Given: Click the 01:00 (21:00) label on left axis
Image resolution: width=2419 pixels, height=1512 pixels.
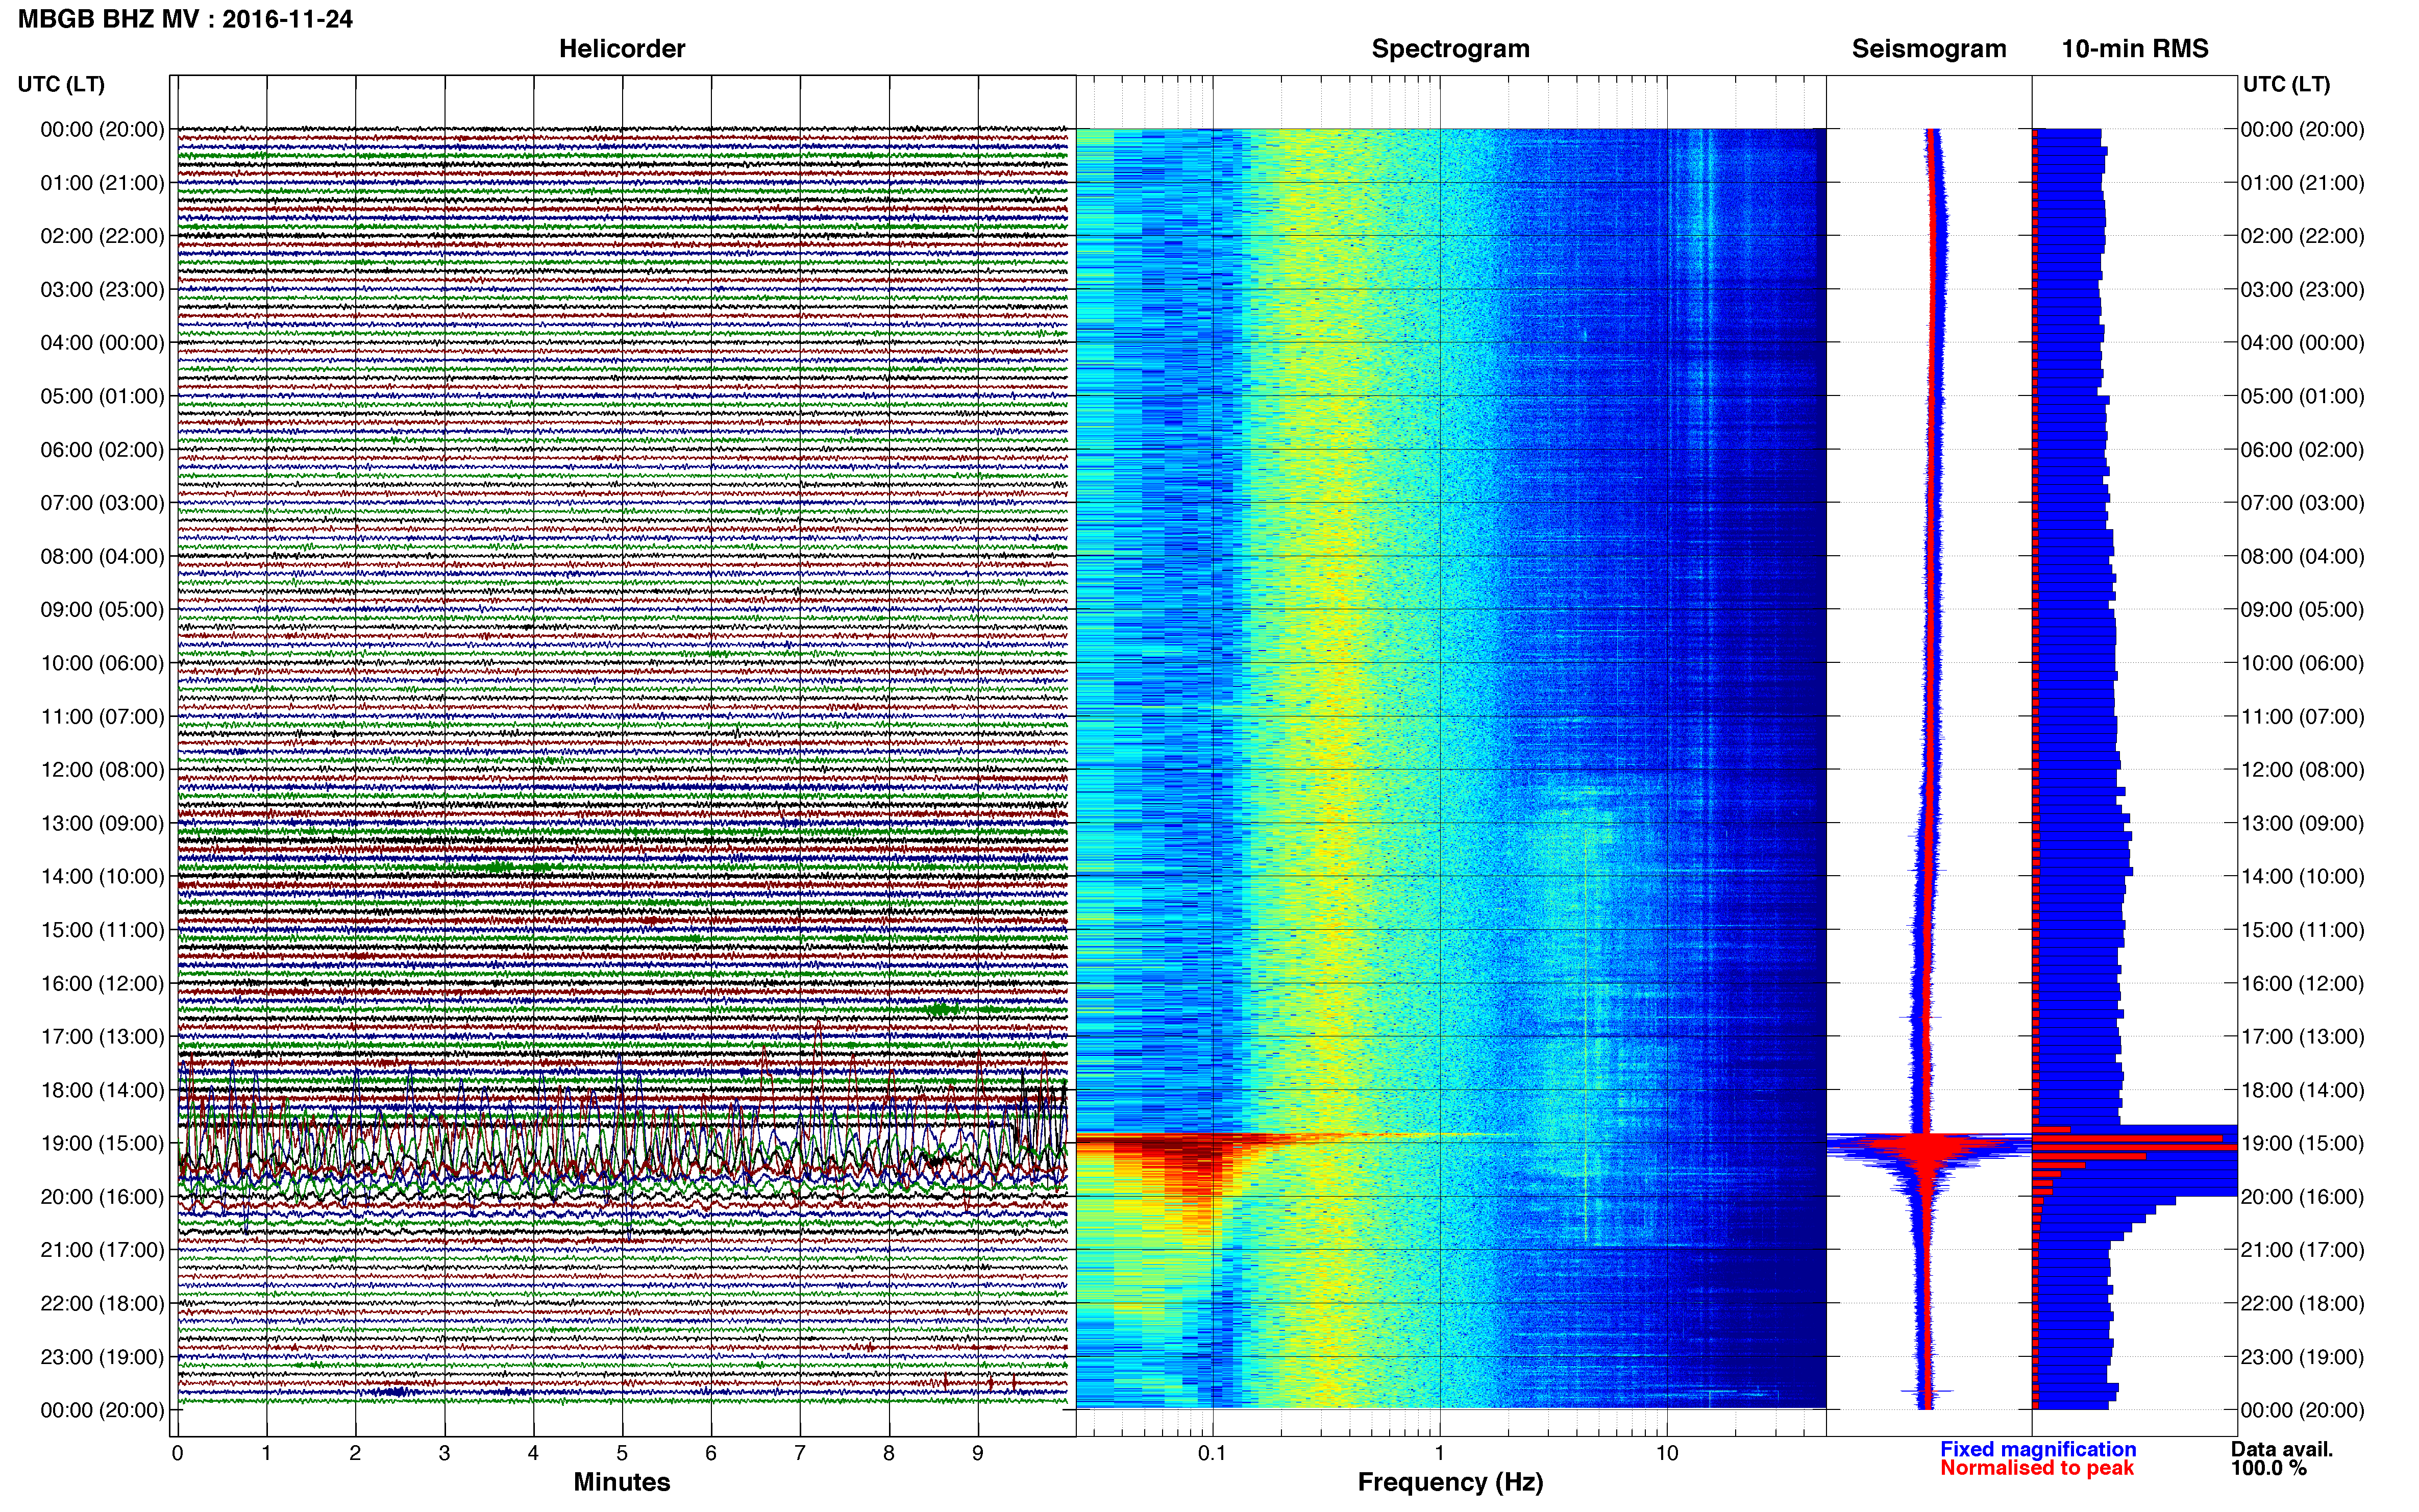Looking at the screenshot, I should (102, 183).
